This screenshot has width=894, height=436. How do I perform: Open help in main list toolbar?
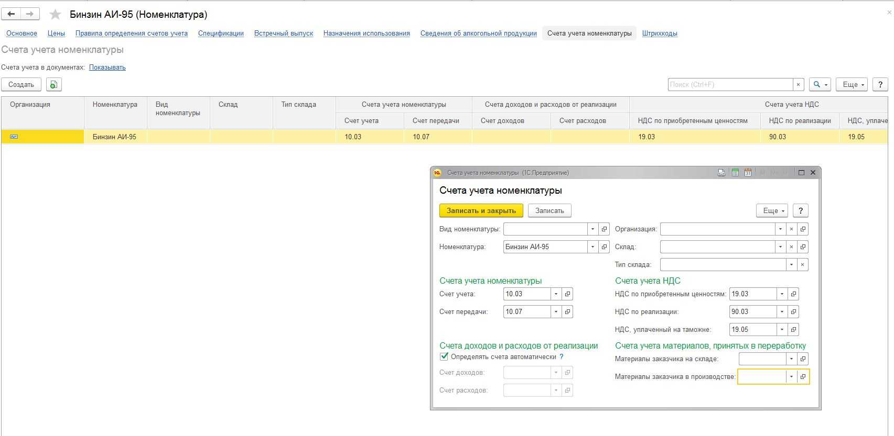coord(880,84)
